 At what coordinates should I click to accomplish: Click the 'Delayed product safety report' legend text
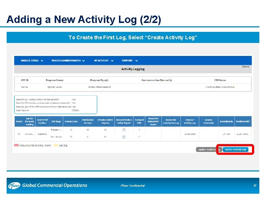tap(35, 146)
